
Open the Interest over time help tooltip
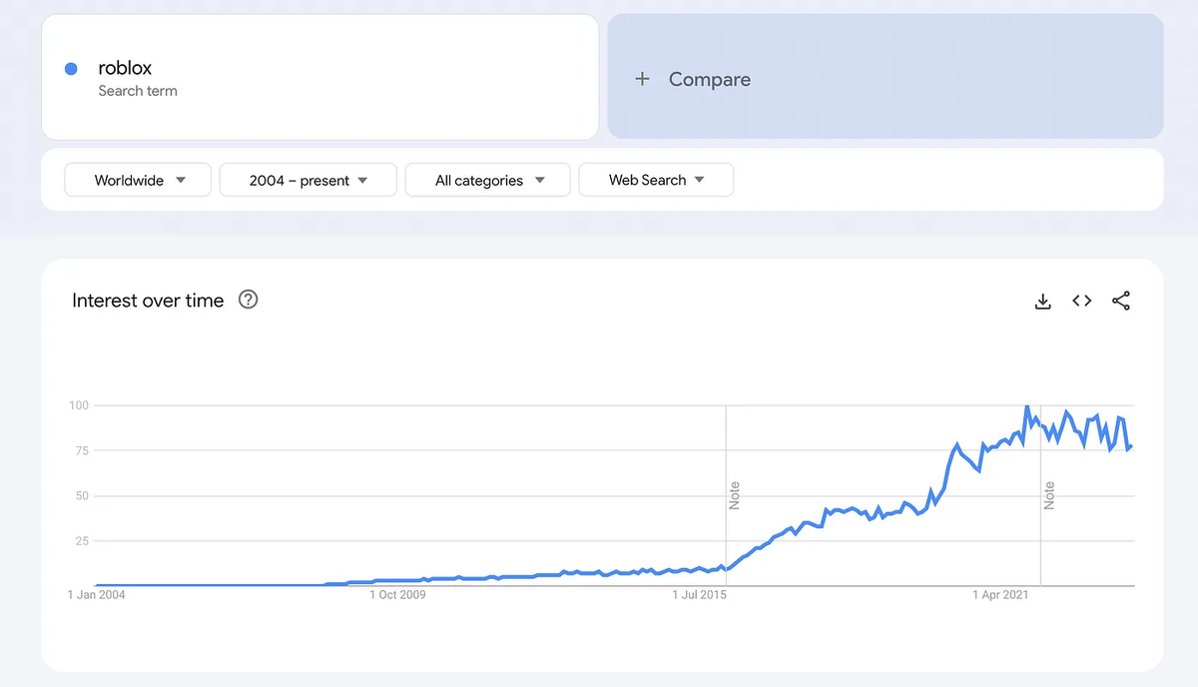(247, 300)
